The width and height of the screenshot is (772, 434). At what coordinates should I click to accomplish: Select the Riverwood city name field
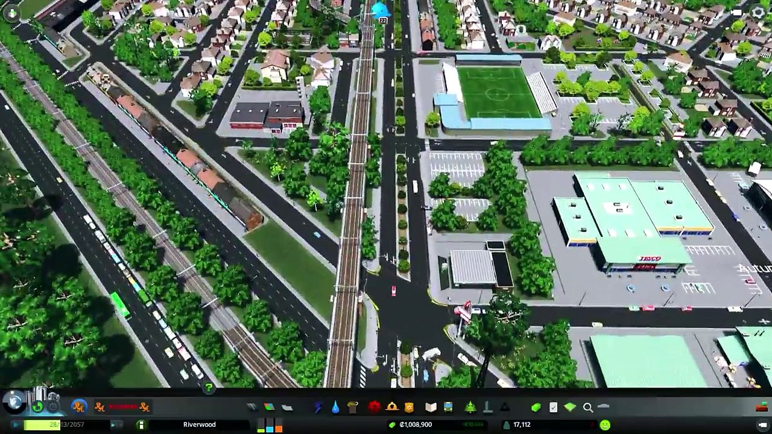pyautogui.click(x=200, y=425)
